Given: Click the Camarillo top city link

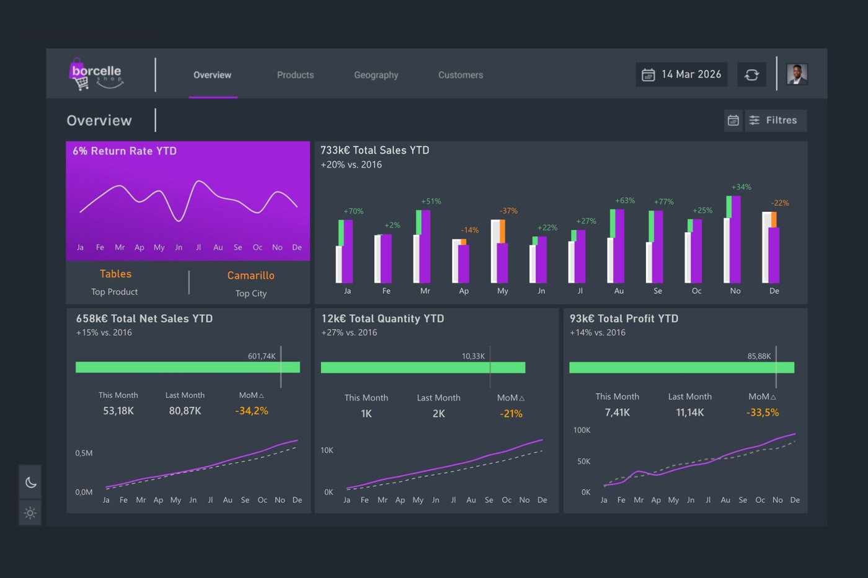Looking at the screenshot, I should pos(250,275).
